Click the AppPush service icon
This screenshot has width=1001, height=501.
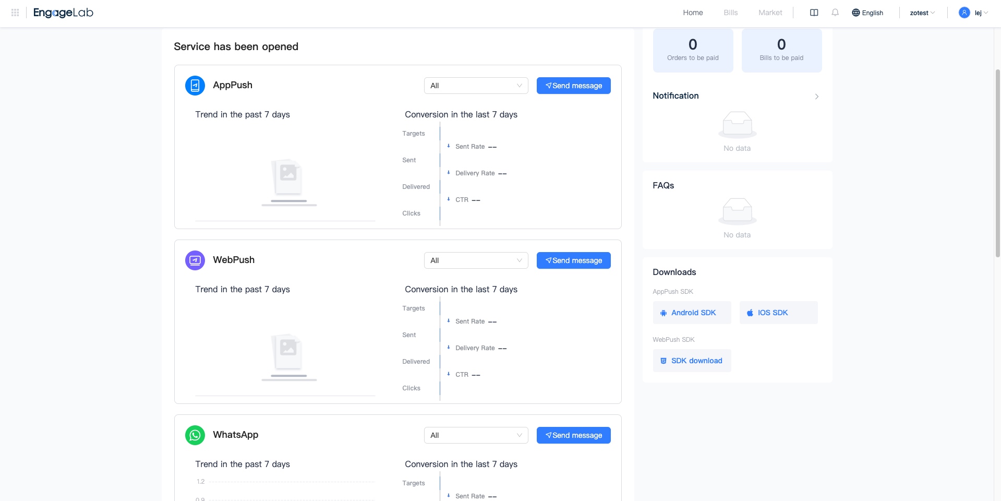(x=195, y=86)
